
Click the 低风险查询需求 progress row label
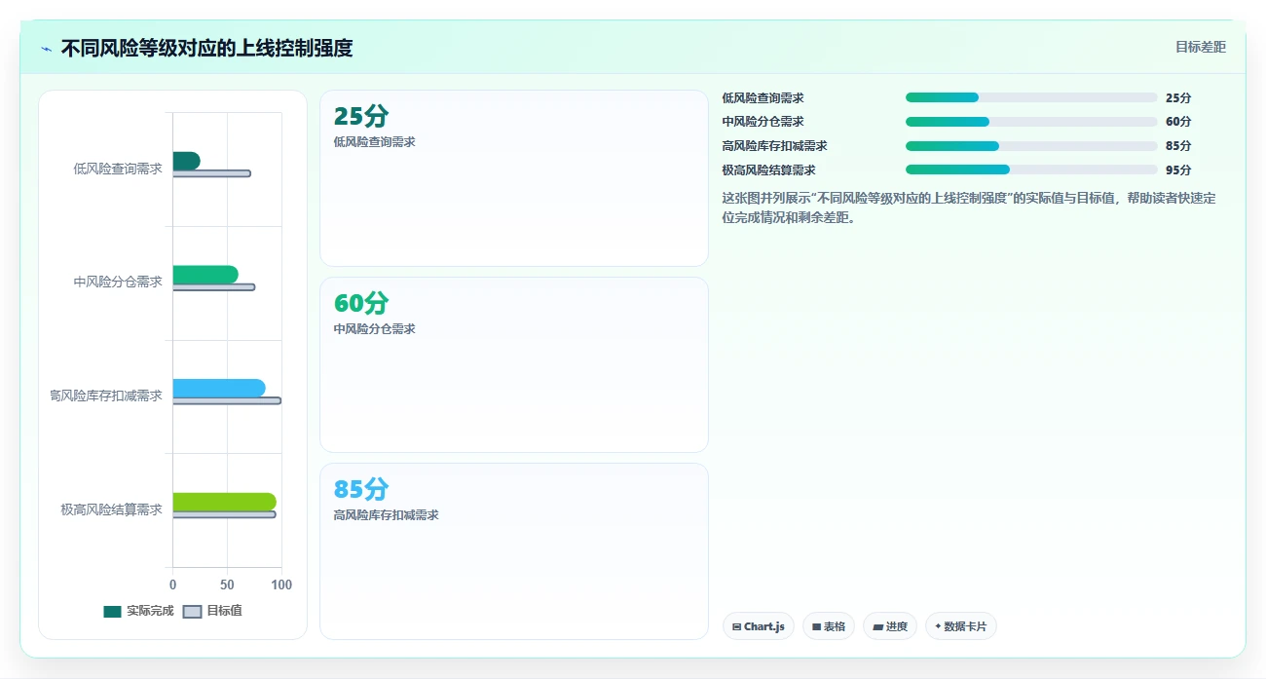[x=763, y=98]
